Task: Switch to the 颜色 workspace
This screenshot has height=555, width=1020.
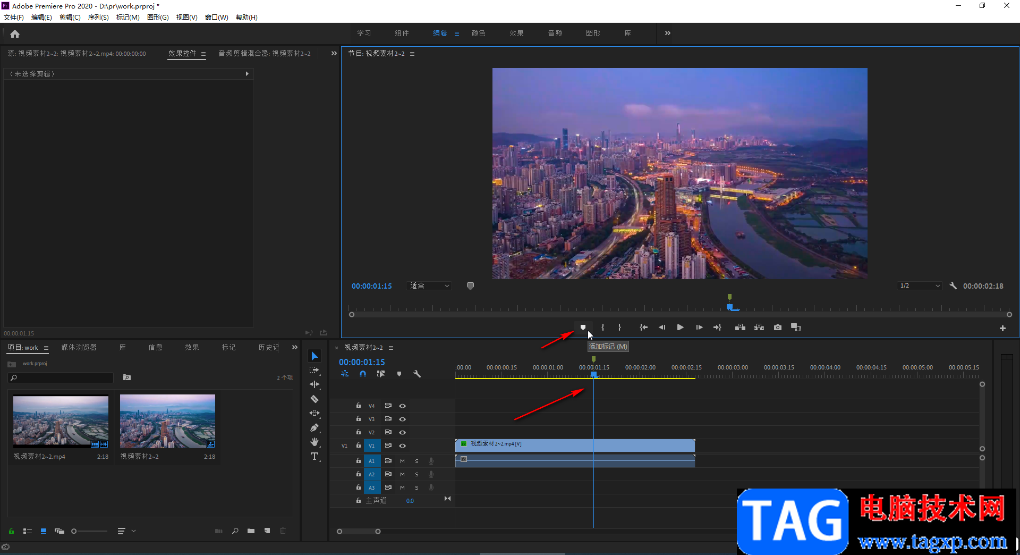Action: [478, 33]
